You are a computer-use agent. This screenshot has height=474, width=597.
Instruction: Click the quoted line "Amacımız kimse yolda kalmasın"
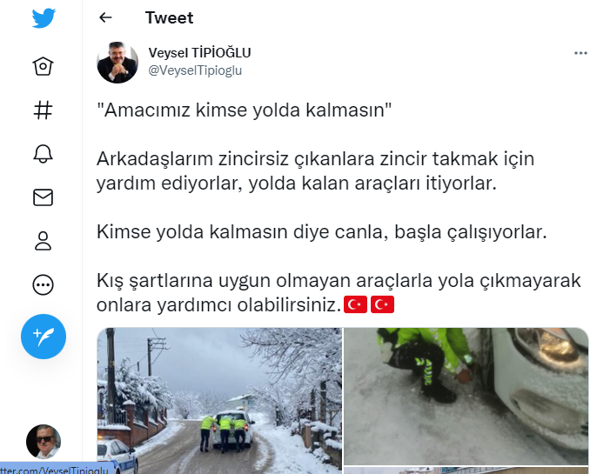tap(244, 110)
